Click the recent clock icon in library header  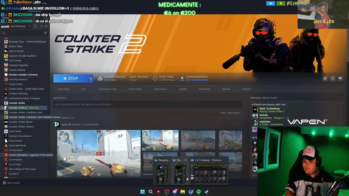[x=41, y=26]
